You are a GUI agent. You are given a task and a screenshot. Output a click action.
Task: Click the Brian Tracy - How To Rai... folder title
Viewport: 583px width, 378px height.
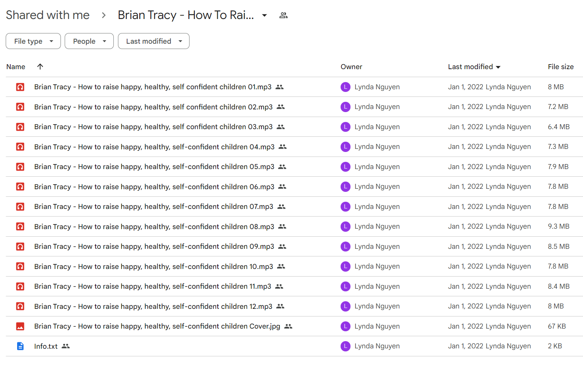[x=186, y=15]
